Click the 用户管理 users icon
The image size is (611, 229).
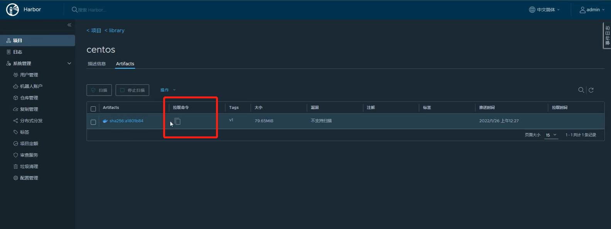click(16, 75)
